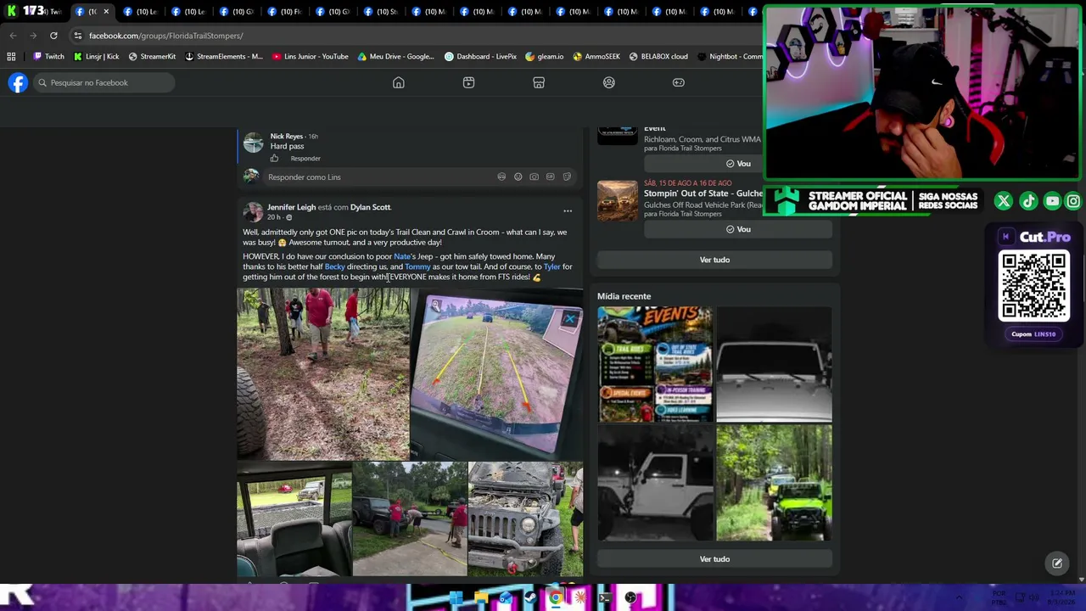Open the Linsjr | Kick bookmark
This screenshot has height=611, width=1086.
pyautogui.click(x=96, y=57)
